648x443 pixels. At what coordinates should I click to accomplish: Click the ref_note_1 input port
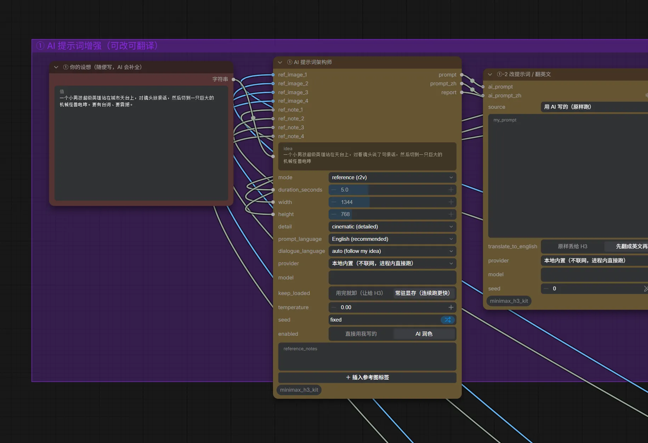[x=273, y=110]
